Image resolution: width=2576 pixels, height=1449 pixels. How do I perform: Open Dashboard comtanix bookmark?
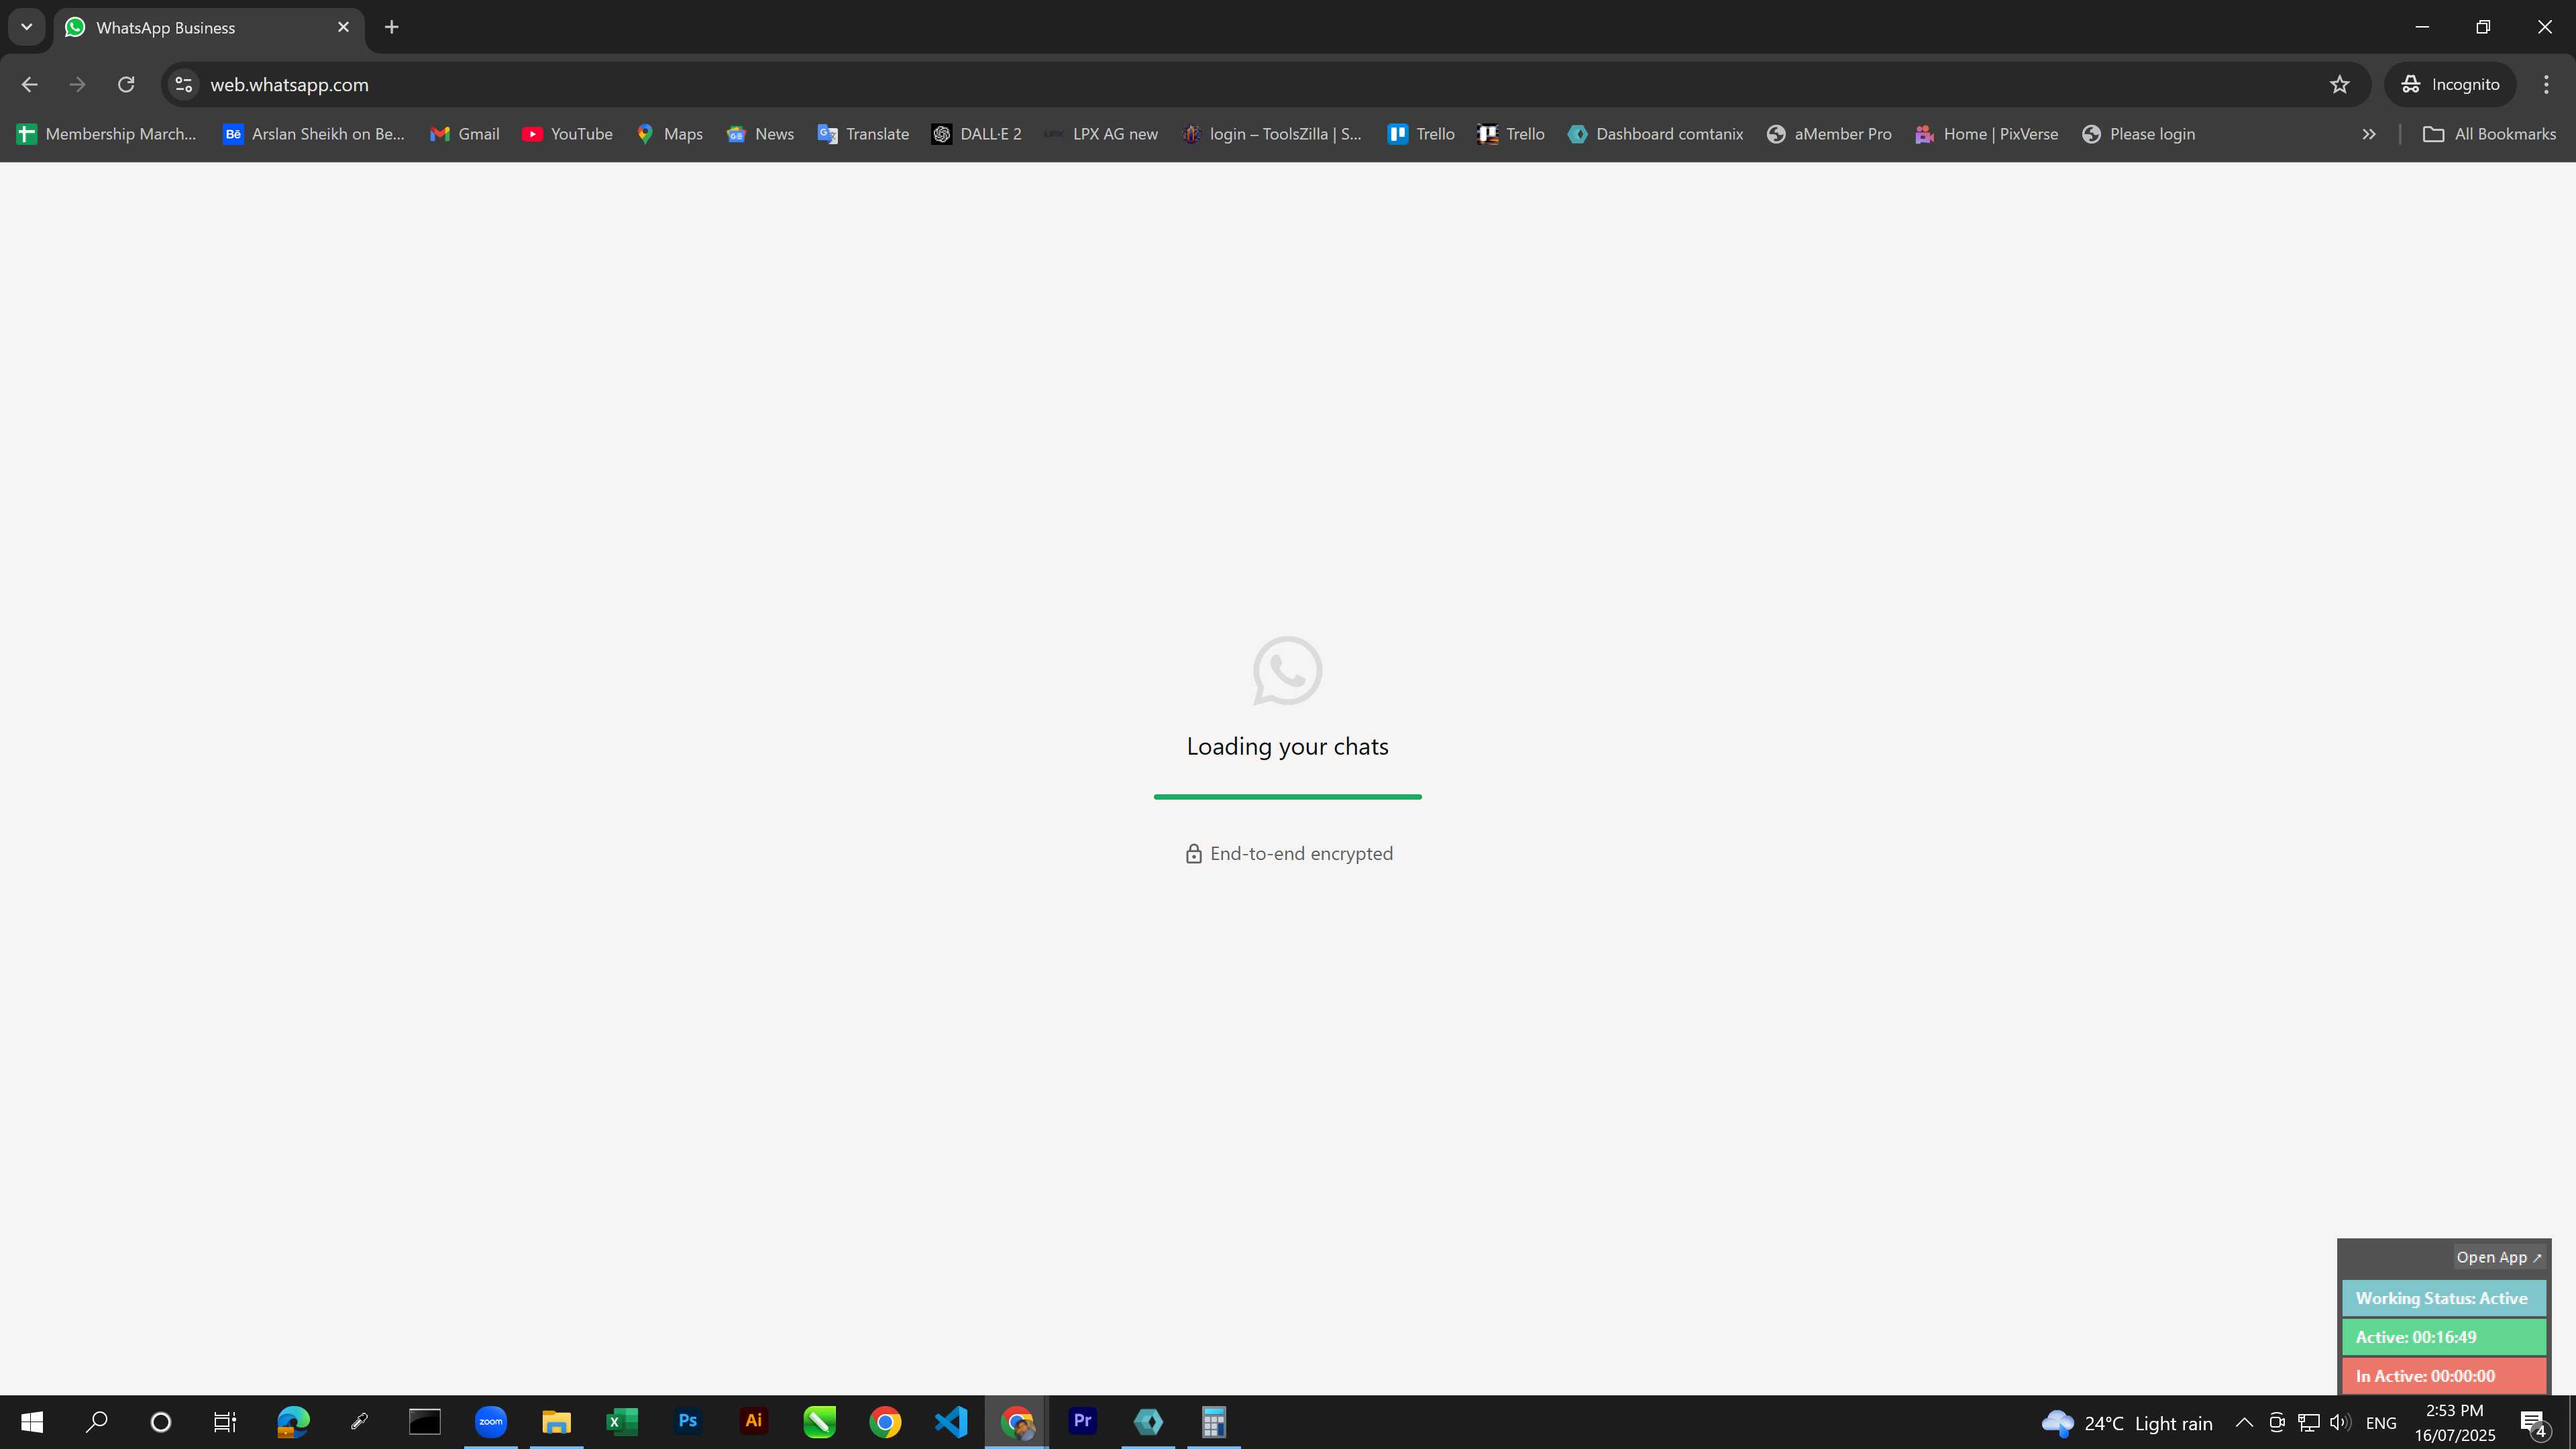pyautogui.click(x=1656, y=134)
